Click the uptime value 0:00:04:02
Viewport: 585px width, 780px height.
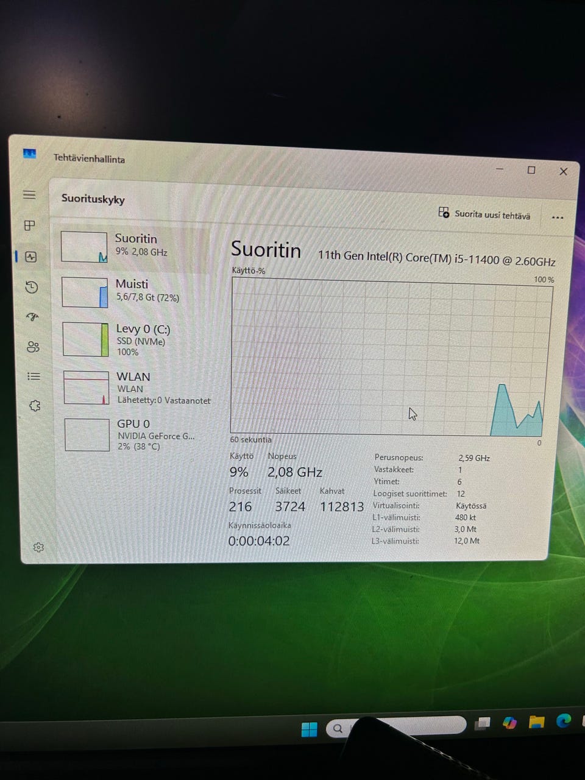(259, 541)
